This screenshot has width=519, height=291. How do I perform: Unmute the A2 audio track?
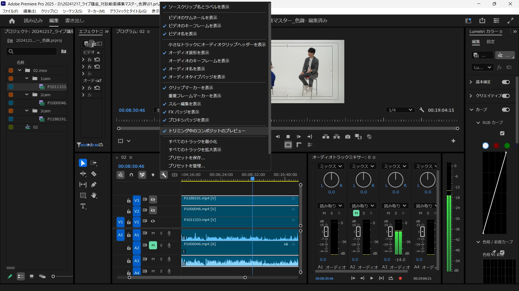(153, 245)
